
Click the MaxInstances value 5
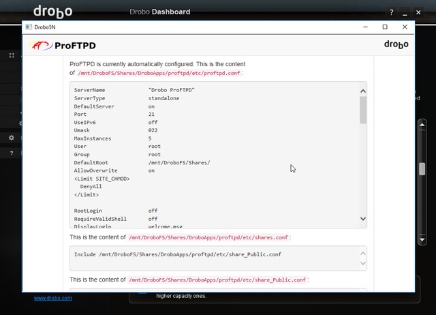(150, 138)
